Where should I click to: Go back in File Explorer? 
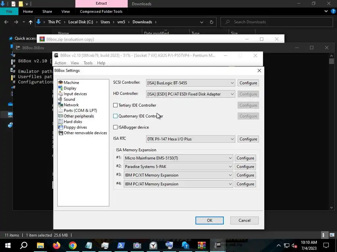6,22
